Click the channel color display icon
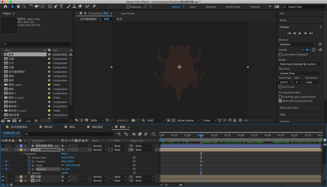Screen dimensions: 327x187 click(x=143, y=121)
